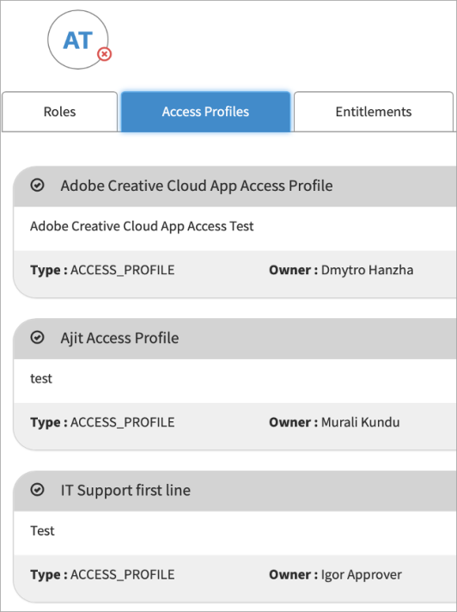Click ACCESS_PROFILE type in Adobe card

123,271
